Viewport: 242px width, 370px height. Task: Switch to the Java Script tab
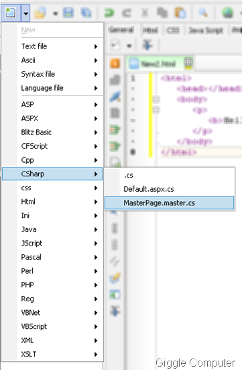tap(206, 30)
